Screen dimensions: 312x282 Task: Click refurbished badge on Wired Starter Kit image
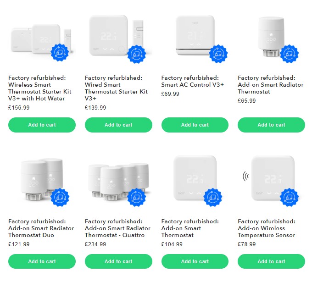click(x=137, y=54)
